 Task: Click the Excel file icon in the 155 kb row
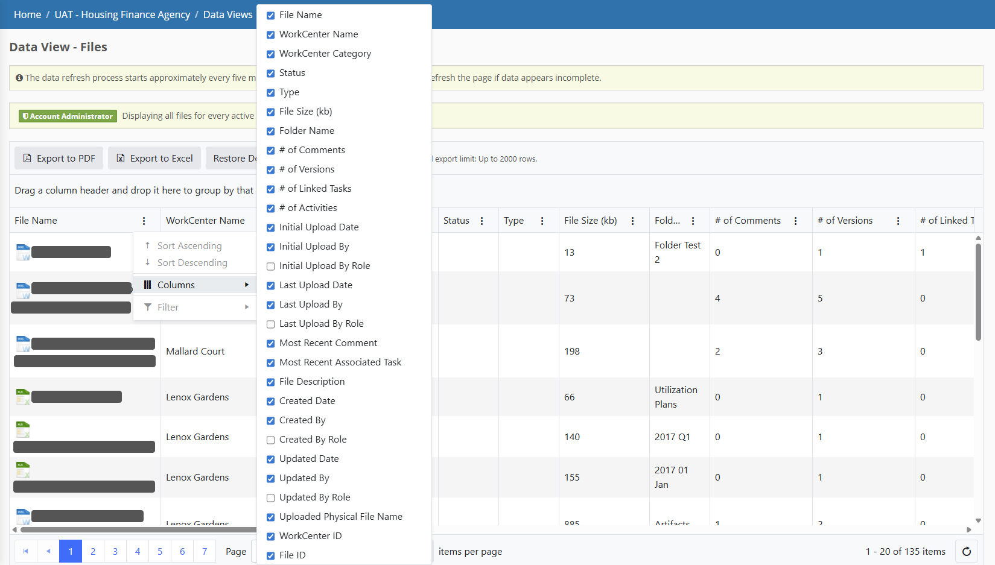[x=23, y=470]
